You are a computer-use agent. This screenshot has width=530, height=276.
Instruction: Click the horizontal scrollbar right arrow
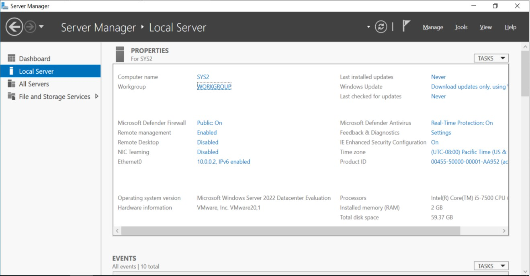(x=504, y=231)
